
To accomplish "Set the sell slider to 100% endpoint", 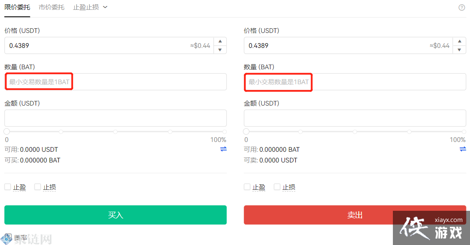I will (464, 132).
